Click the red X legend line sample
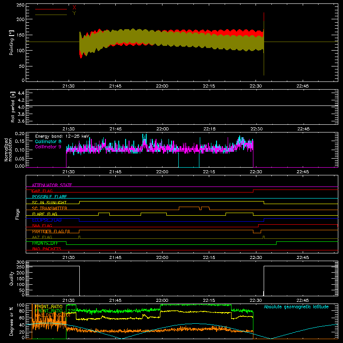This screenshot has width=343, height=343. point(51,9)
